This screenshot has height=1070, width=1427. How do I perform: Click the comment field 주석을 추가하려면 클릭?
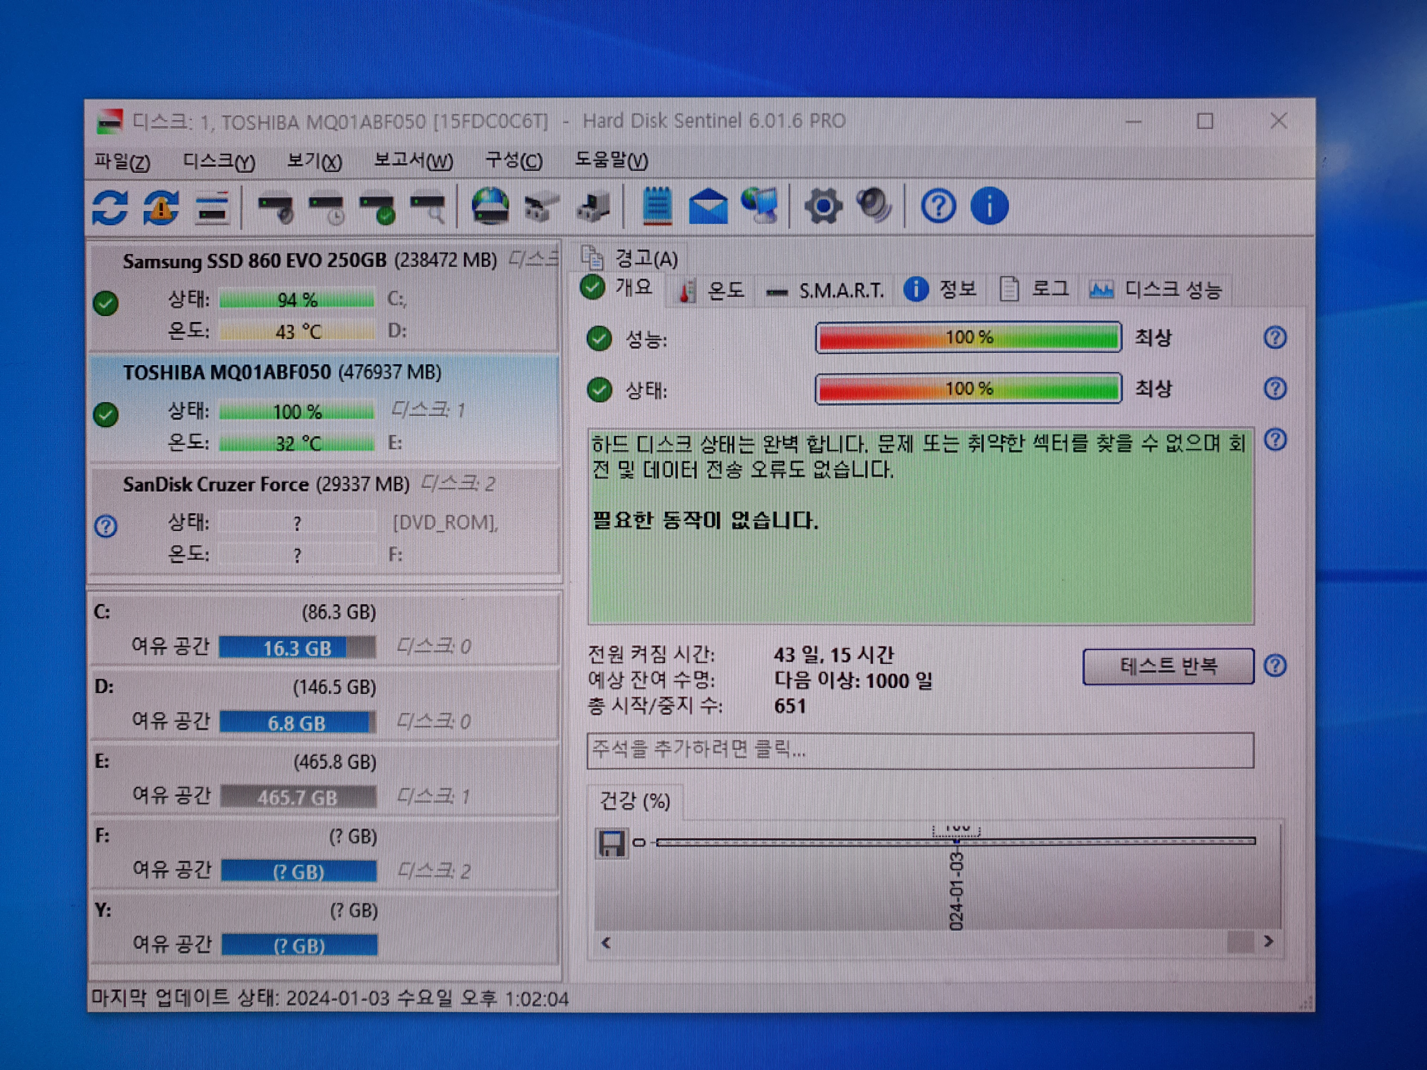coord(921,750)
